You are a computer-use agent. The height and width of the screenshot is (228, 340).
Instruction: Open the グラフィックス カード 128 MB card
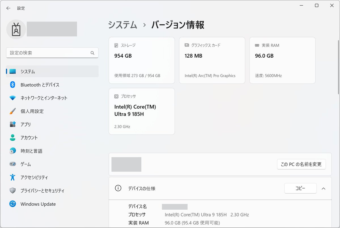coord(212,60)
